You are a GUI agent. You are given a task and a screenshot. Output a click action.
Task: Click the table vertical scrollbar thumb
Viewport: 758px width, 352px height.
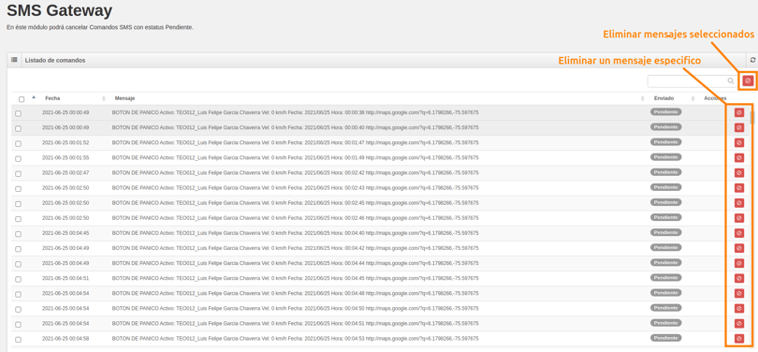coord(751,118)
